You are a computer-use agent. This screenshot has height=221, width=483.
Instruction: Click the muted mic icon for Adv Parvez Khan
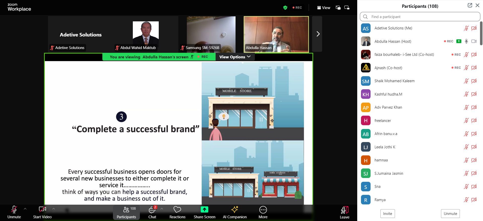pyautogui.click(x=466, y=107)
